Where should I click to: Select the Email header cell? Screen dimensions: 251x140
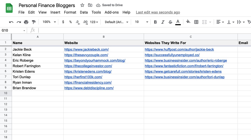(244, 43)
